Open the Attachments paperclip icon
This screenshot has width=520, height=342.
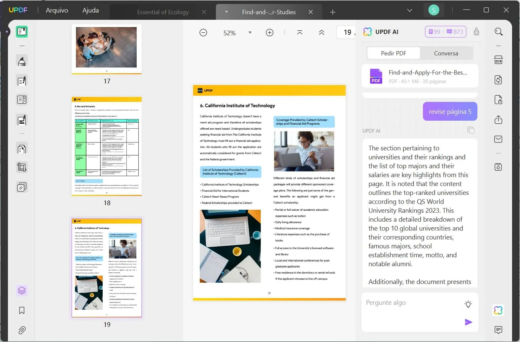[22, 330]
